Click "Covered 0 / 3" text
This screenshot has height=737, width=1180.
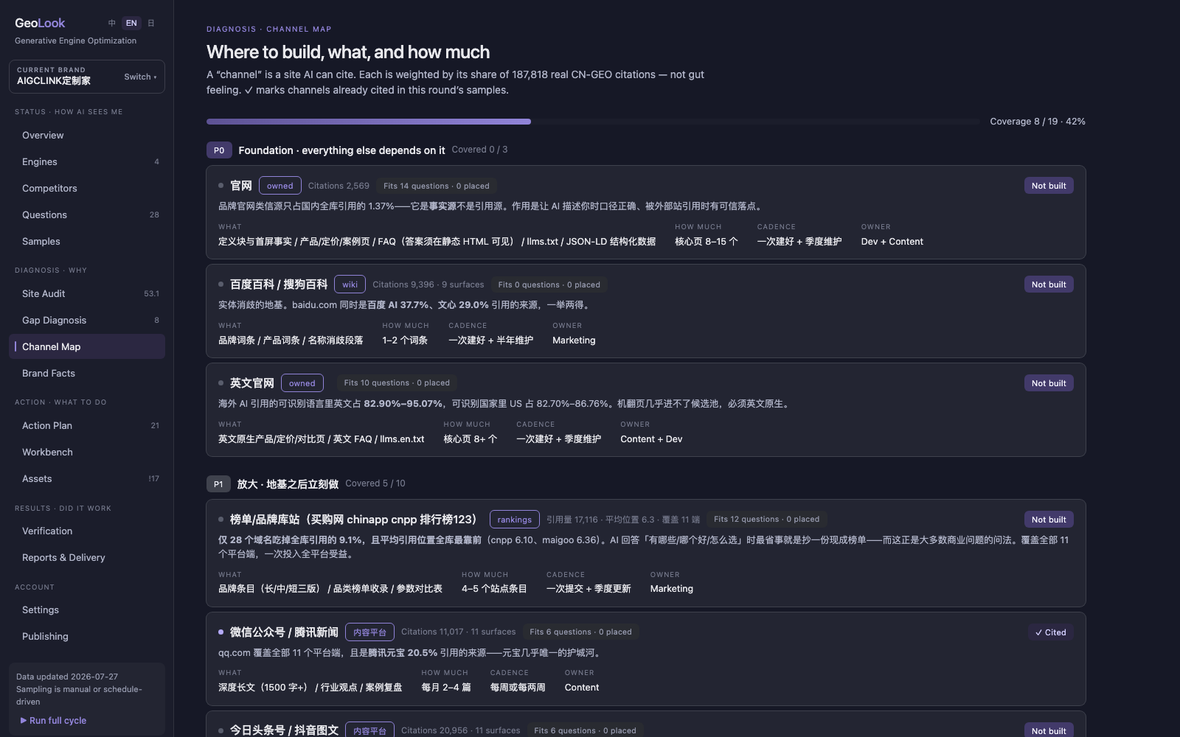(x=479, y=150)
